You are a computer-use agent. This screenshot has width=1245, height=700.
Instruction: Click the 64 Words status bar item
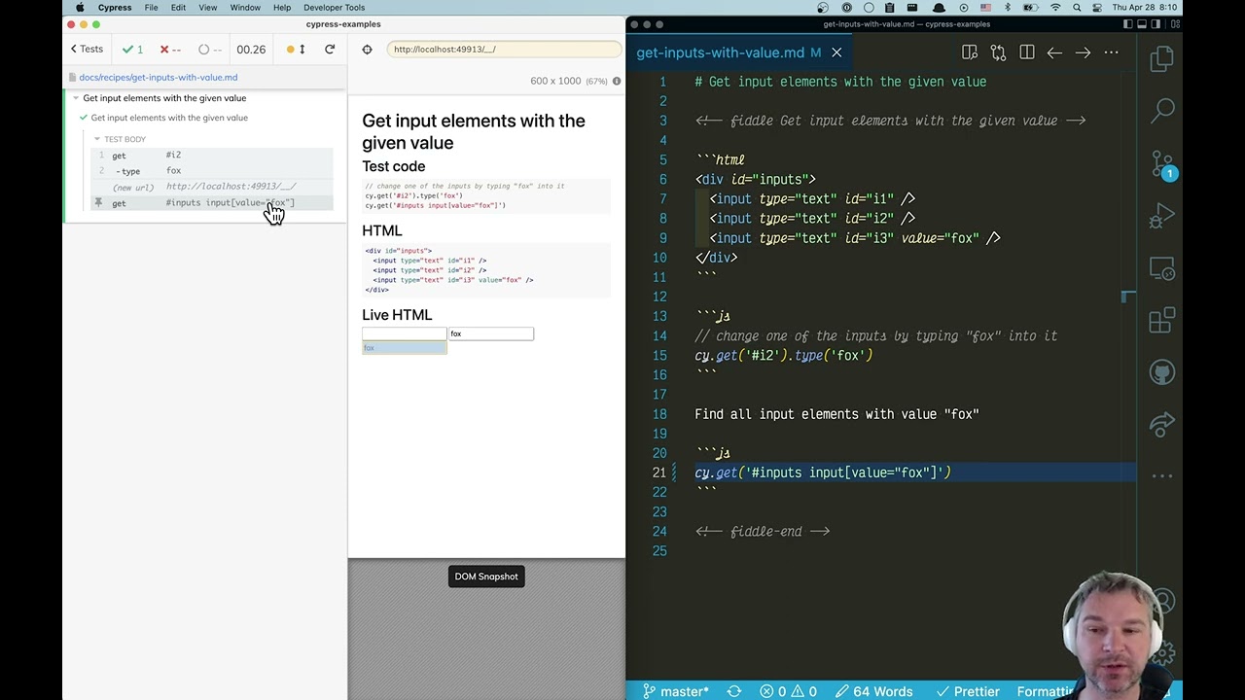point(873,691)
